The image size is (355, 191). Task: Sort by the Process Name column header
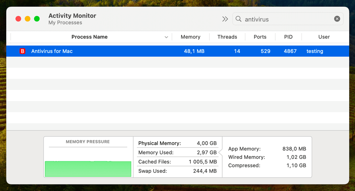coord(89,37)
